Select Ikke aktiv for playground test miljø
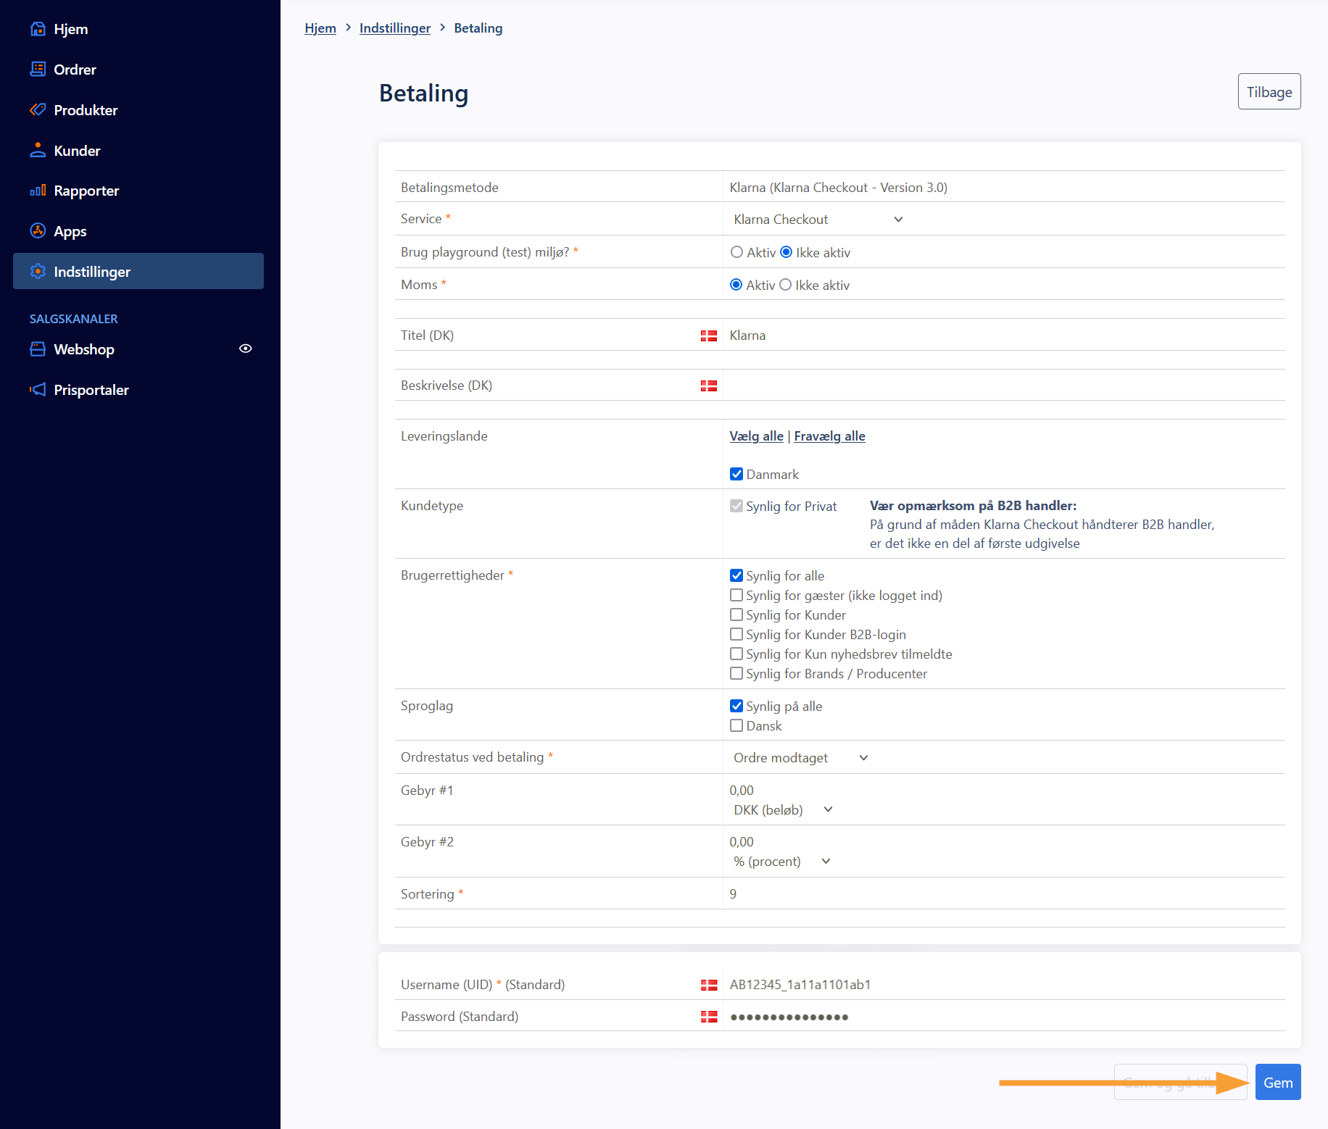 (x=786, y=252)
